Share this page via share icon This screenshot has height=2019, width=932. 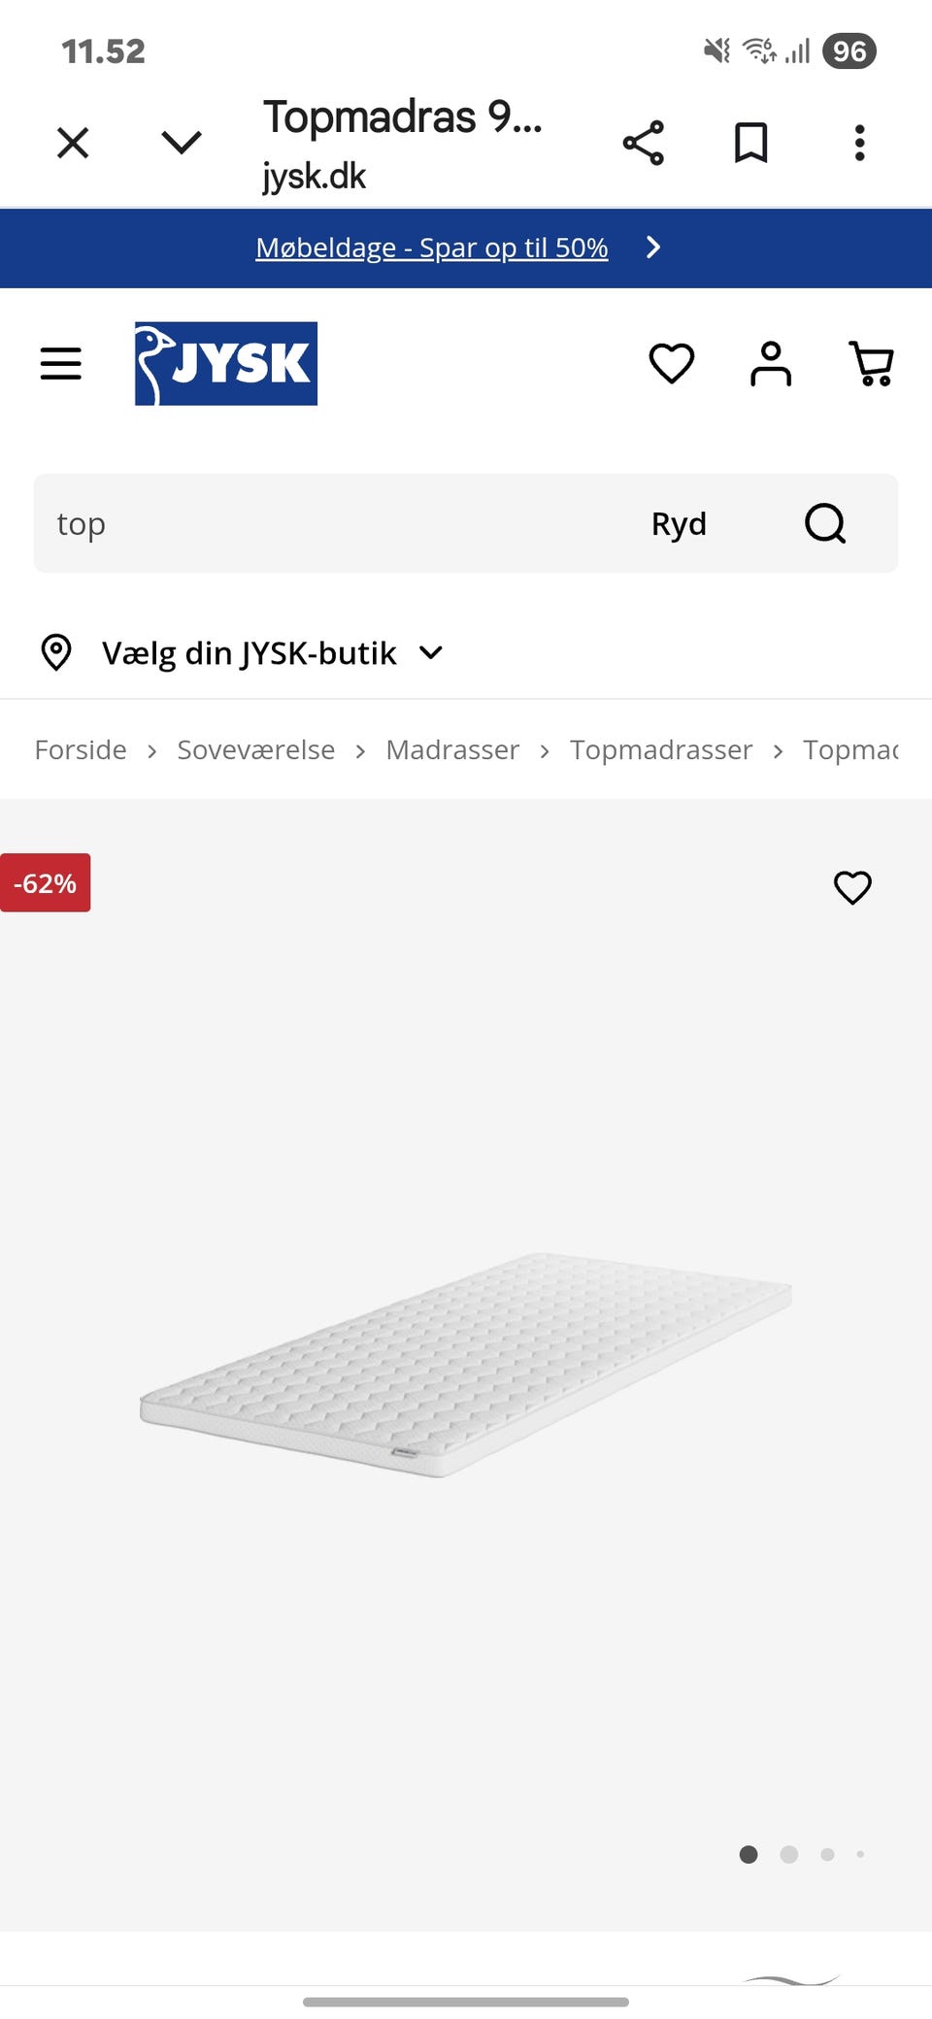[x=643, y=144]
